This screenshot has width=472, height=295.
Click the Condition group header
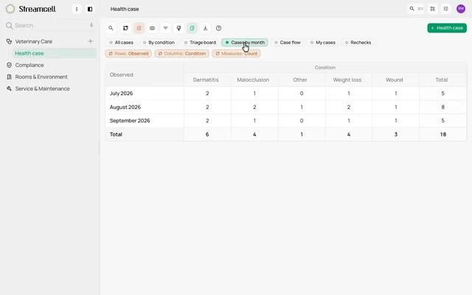coord(325,67)
